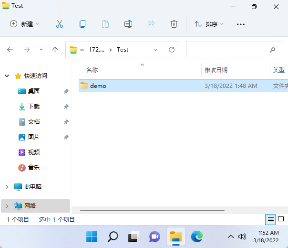Image resolution: width=288 pixels, height=248 pixels.
Task: Show hidden system tray icons
Action: pyautogui.click(x=231, y=237)
